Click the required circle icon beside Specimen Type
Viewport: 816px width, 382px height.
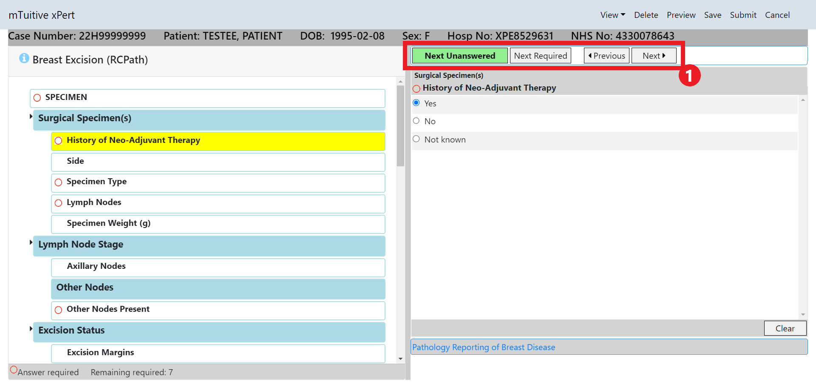click(x=58, y=182)
